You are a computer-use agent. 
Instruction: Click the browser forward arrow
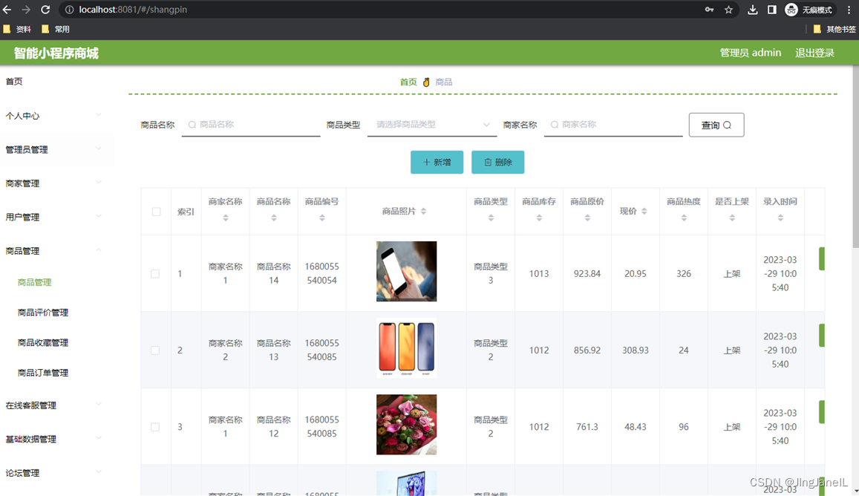(x=26, y=10)
